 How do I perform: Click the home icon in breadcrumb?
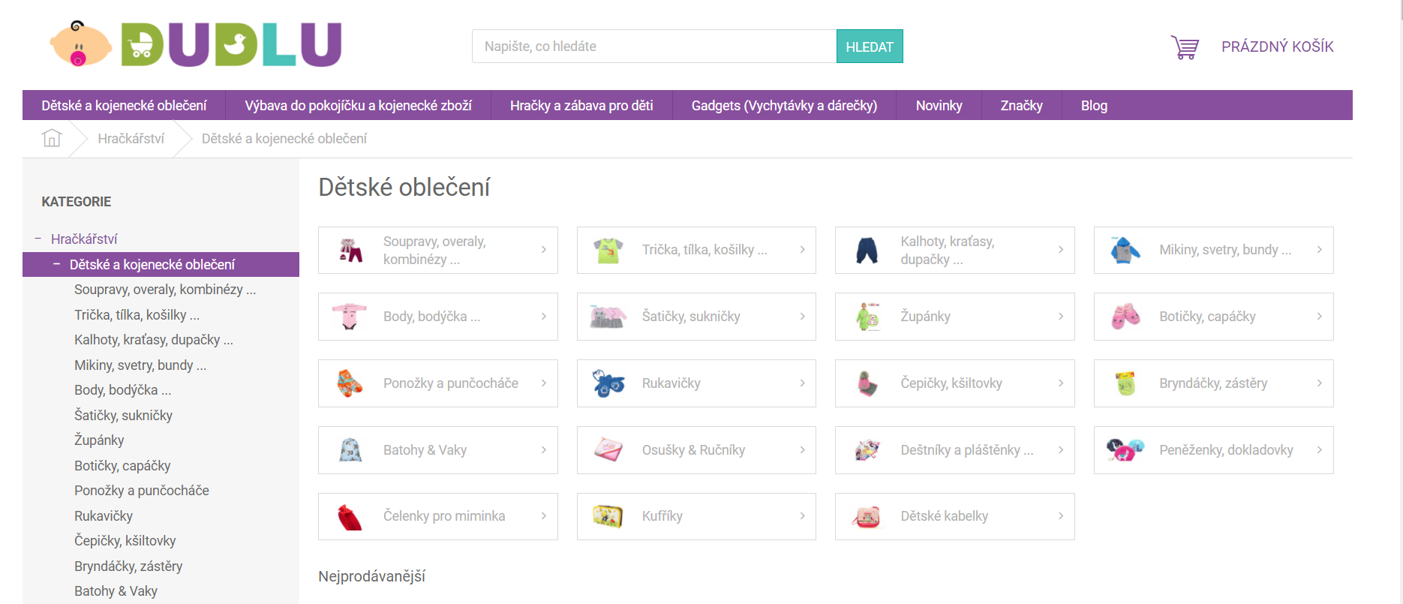[x=52, y=138]
